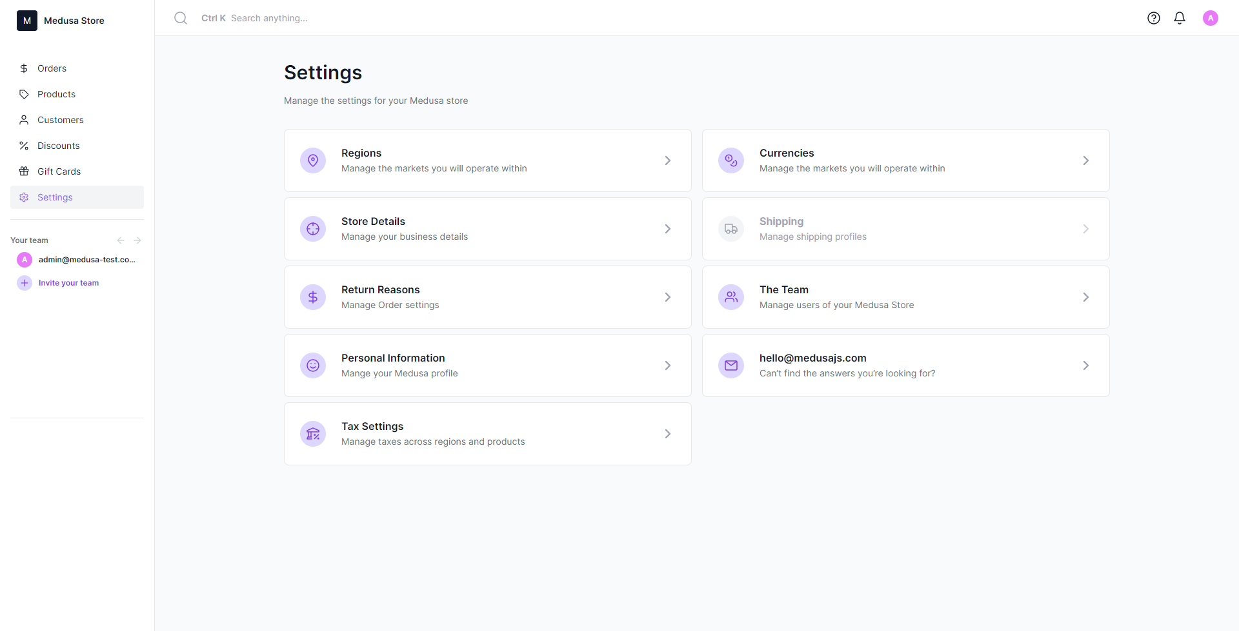This screenshot has height=631, width=1239.
Task: Click the Personal Information smiley icon
Action: pos(313,365)
